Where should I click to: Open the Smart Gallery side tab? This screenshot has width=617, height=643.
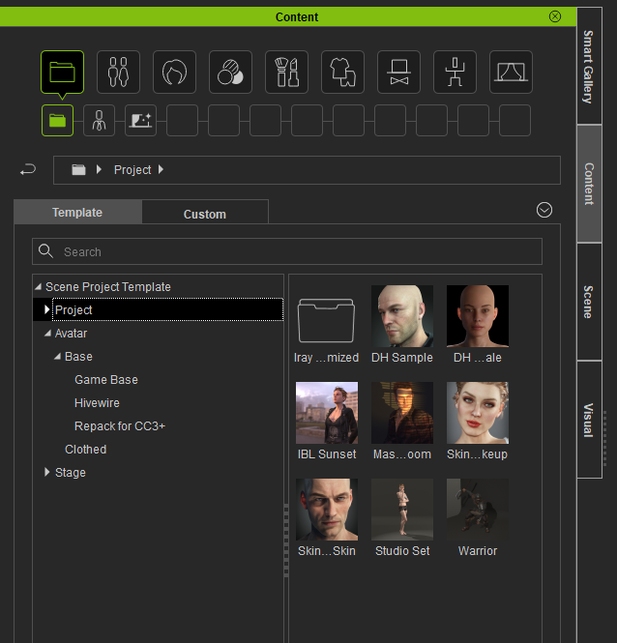click(589, 66)
